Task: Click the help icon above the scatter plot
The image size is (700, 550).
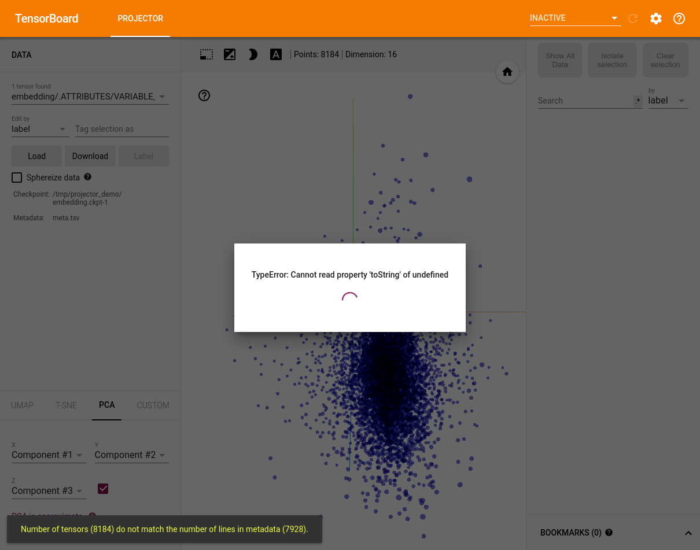Action: click(204, 95)
